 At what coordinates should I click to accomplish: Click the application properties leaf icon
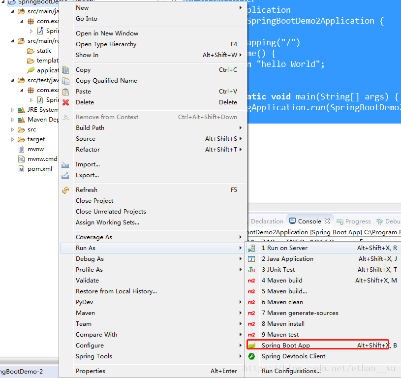click(x=31, y=70)
